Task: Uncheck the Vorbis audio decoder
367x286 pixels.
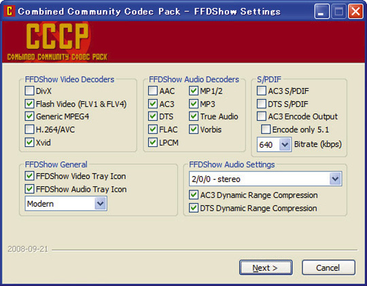Action: coord(194,129)
